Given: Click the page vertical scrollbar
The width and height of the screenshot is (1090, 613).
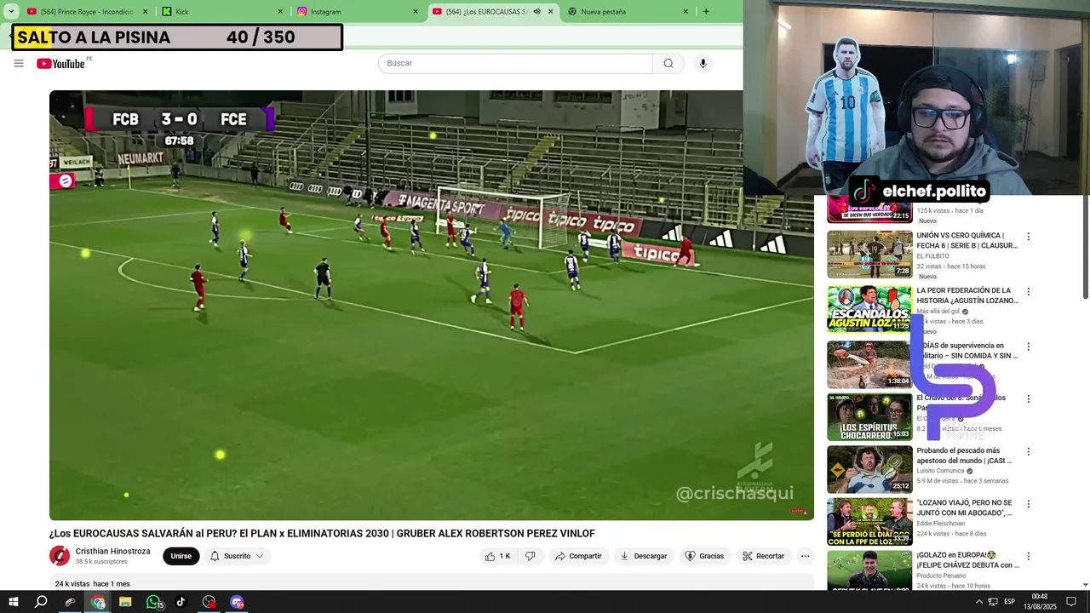Looking at the screenshot, I should click(1085, 247).
